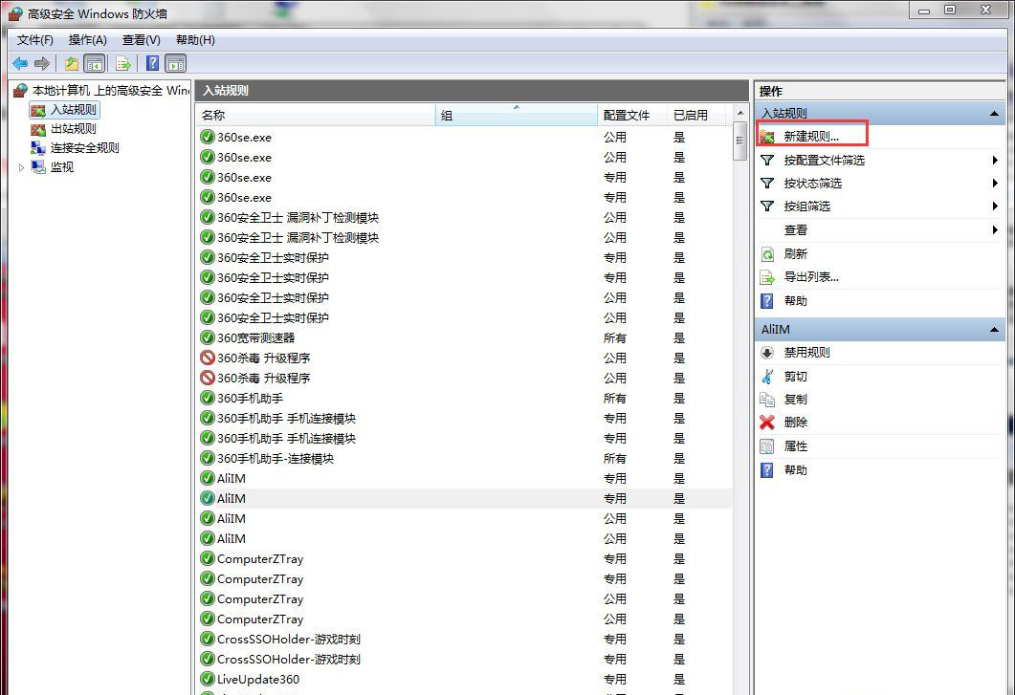Image resolution: width=1015 pixels, height=695 pixels.
Task: Click the 新建规则... action link
Action: tap(811, 137)
